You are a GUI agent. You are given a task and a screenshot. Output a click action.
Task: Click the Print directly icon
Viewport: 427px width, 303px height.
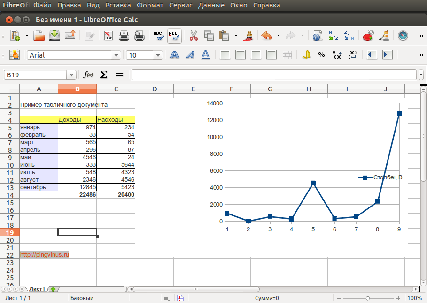point(124,36)
